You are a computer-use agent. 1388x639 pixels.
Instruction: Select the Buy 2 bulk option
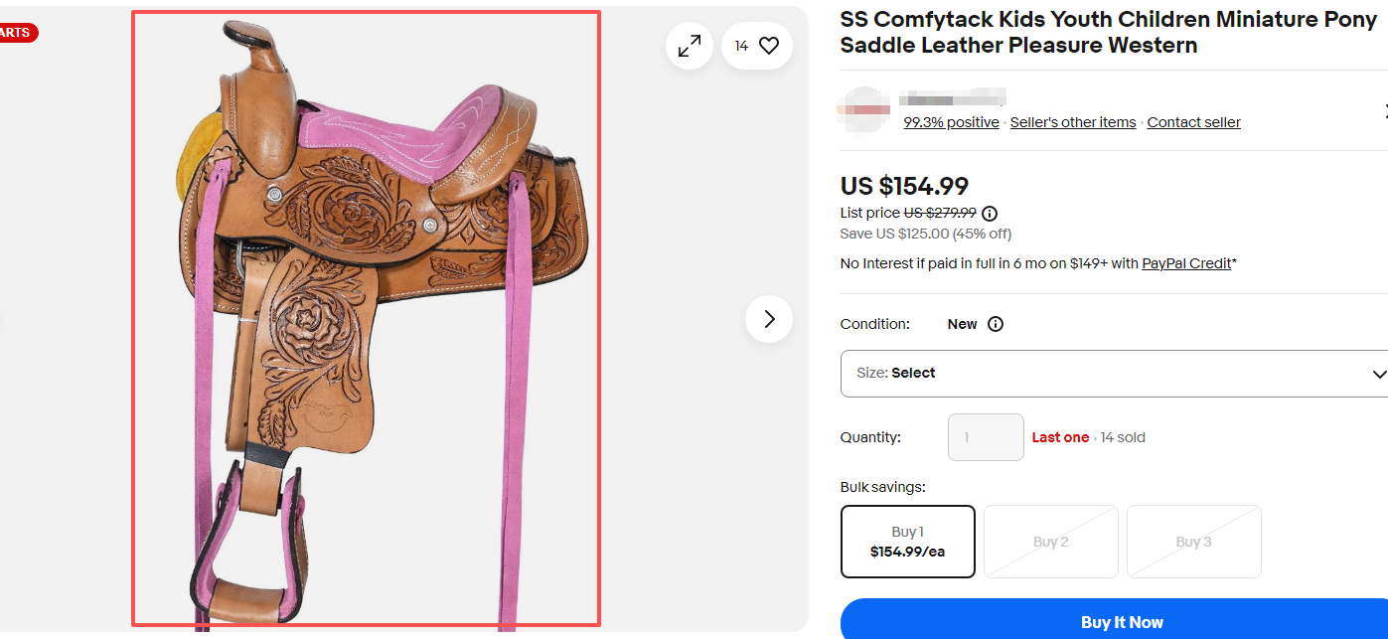click(x=1050, y=542)
